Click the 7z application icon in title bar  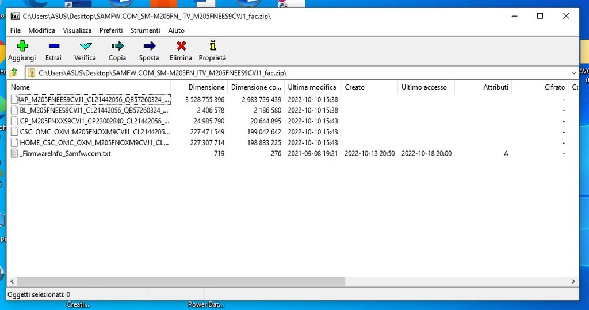tap(15, 16)
